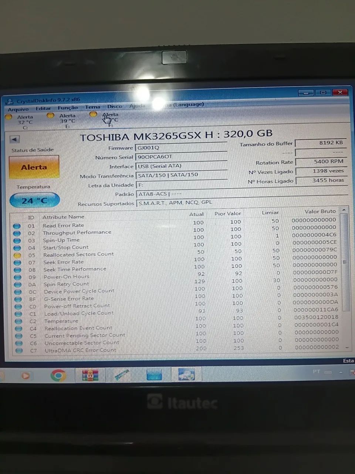This screenshot has width=355, height=474.
Task: Click the status icon for Read Error Rate
Action: pos(17,226)
